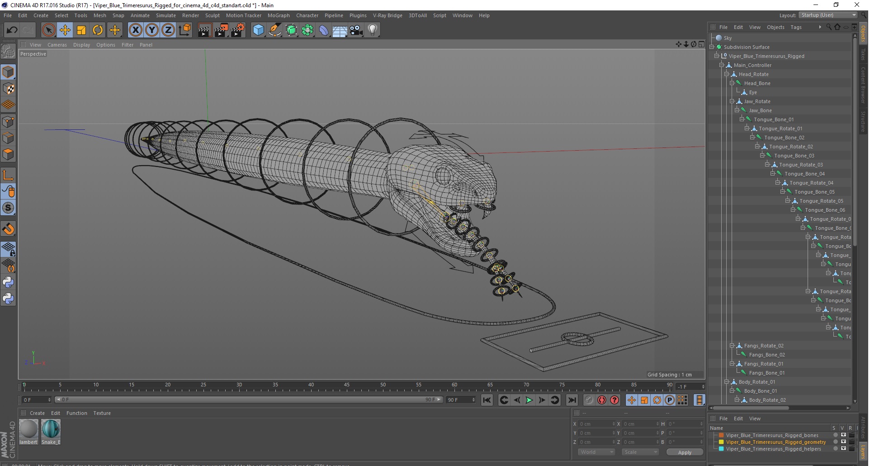Open the World coordinate dropdown
The image size is (870, 466).
click(x=596, y=452)
